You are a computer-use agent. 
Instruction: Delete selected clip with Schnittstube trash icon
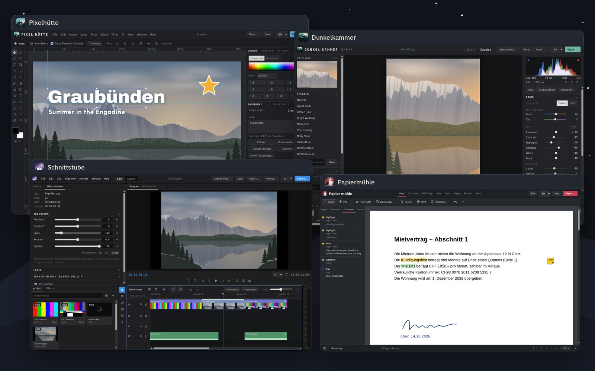coord(156,289)
